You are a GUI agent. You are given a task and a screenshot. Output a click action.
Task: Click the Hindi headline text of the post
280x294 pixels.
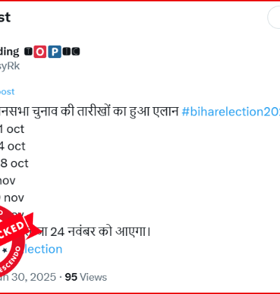point(89,111)
